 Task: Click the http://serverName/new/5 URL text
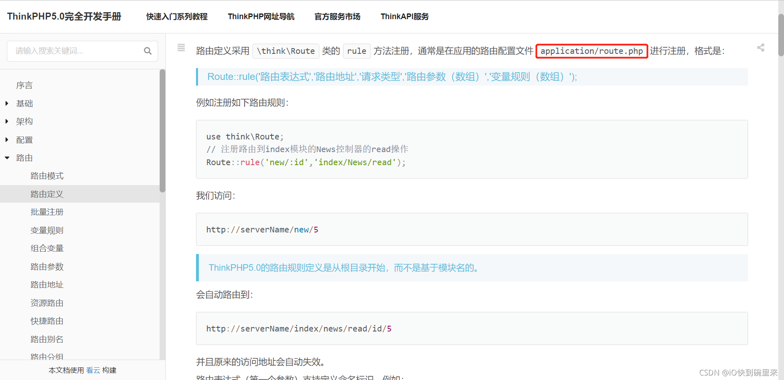(262, 230)
